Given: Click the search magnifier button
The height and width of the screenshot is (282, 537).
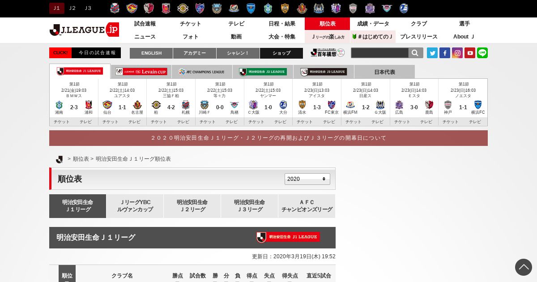Looking at the screenshot, I should [415, 53].
